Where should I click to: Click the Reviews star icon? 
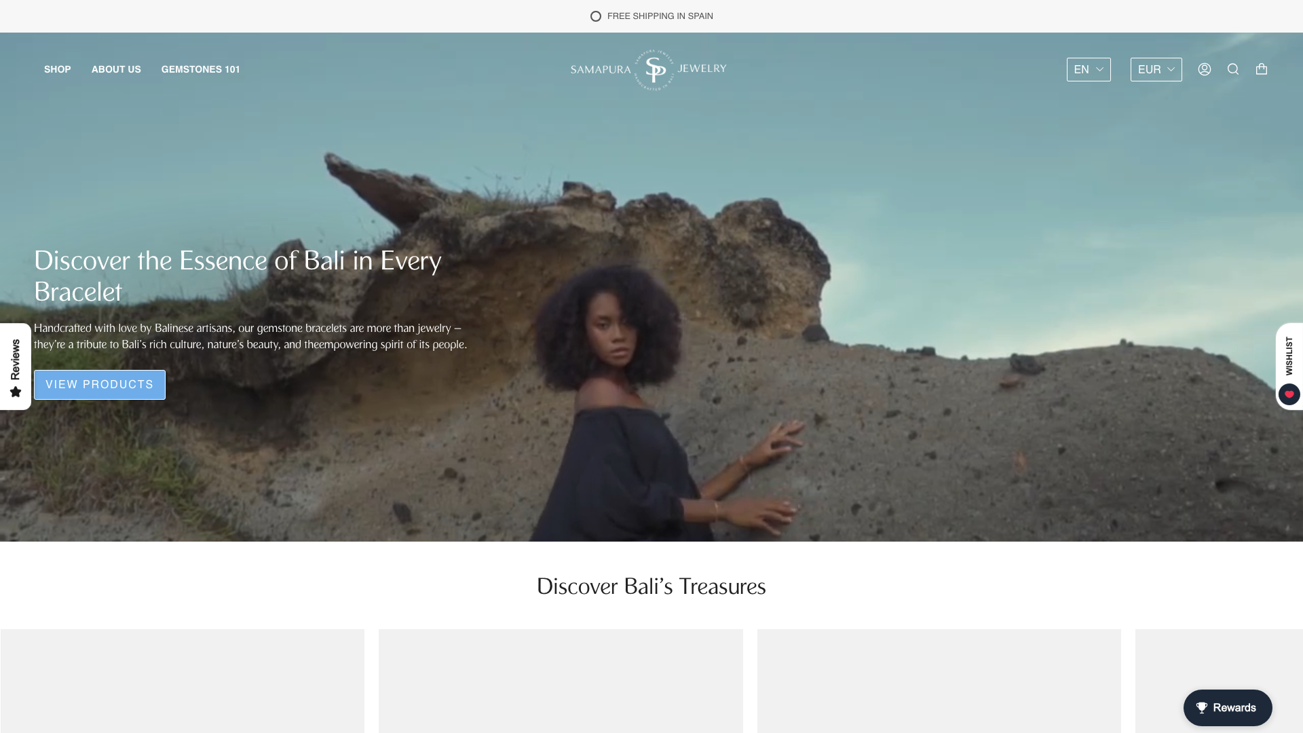click(16, 392)
